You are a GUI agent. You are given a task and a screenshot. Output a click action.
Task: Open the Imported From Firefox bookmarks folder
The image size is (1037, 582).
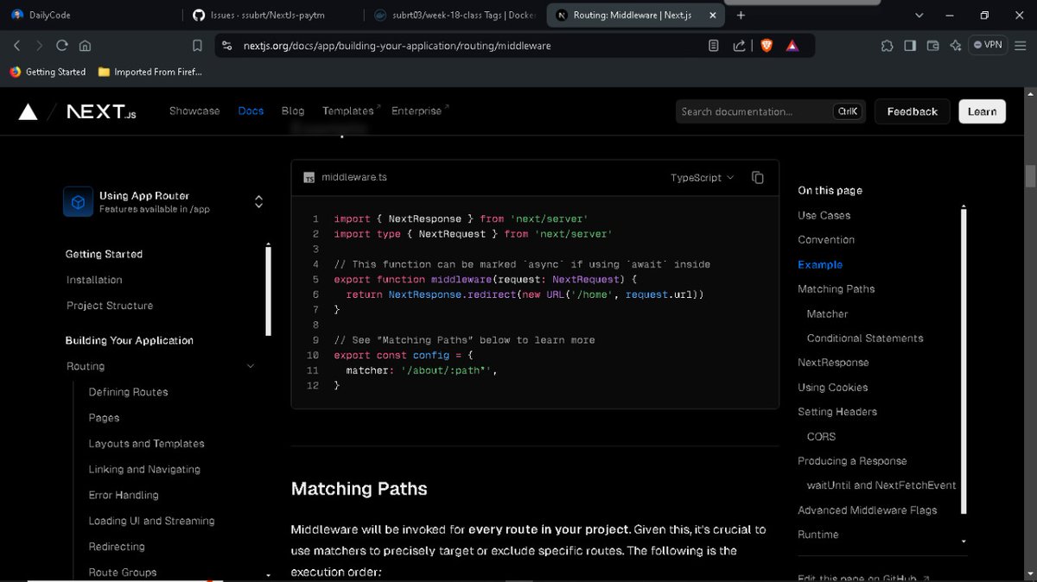(150, 72)
